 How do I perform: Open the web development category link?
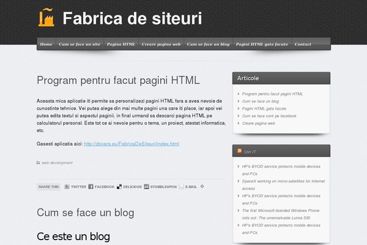pos(57,163)
